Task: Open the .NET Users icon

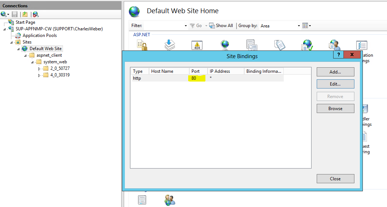Action: (x=335, y=45)
